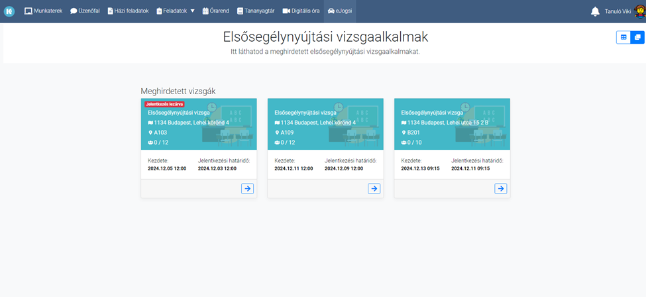Click the date 2024.12.05 12:00
This screenshot has width=646, height=297.
pyautogui.click(x=167, y=168)
